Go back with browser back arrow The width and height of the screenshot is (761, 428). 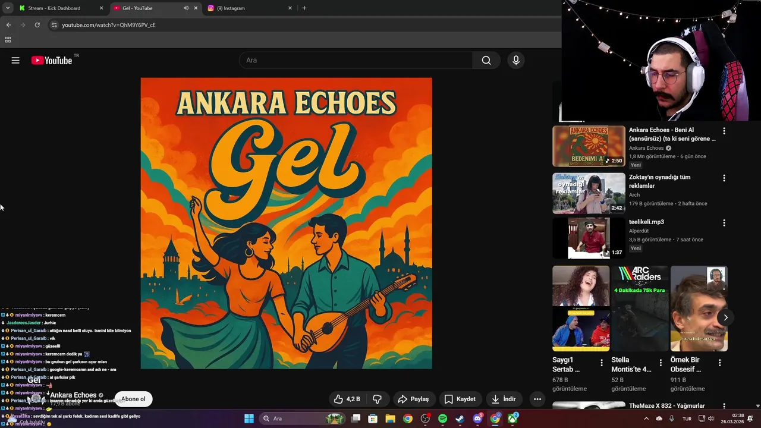pos(8,25)
